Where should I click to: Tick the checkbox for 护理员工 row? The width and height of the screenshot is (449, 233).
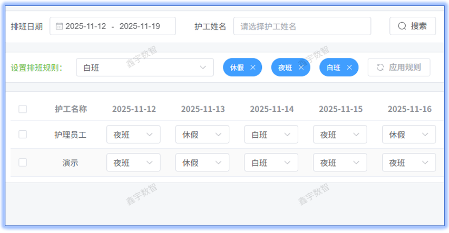[23, 135]
